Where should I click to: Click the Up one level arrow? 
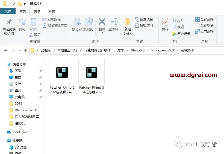[26, 51]
